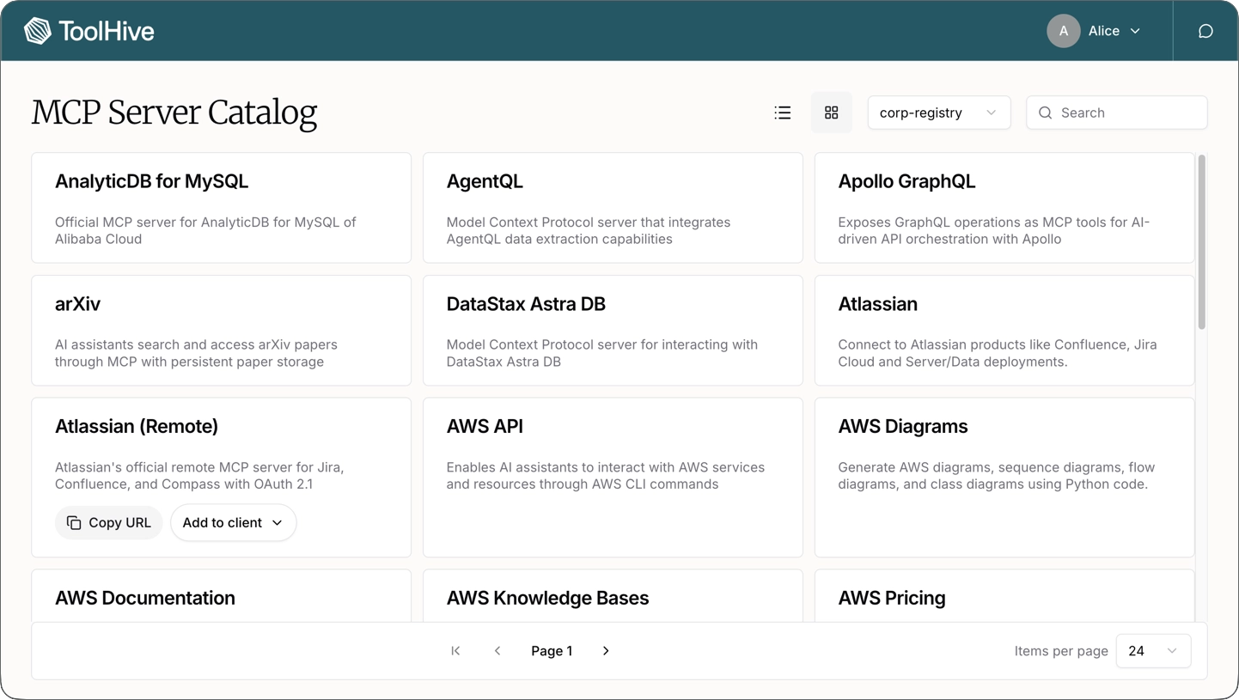Image resolution: width=1239 pixels, height=700 pixels.
Task: Click the Copy URL button
Action: (109, 522)
